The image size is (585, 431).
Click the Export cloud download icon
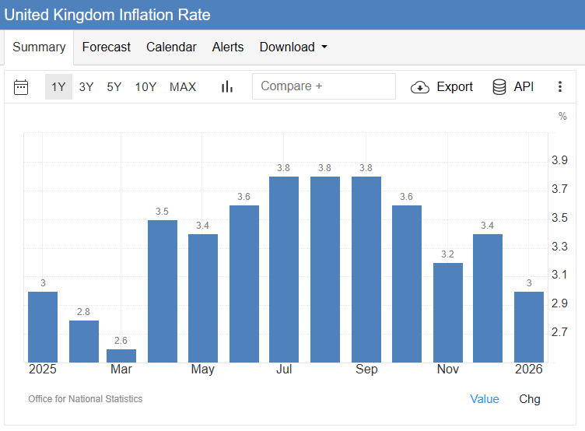pyautogui.click(x=420, y=87)
